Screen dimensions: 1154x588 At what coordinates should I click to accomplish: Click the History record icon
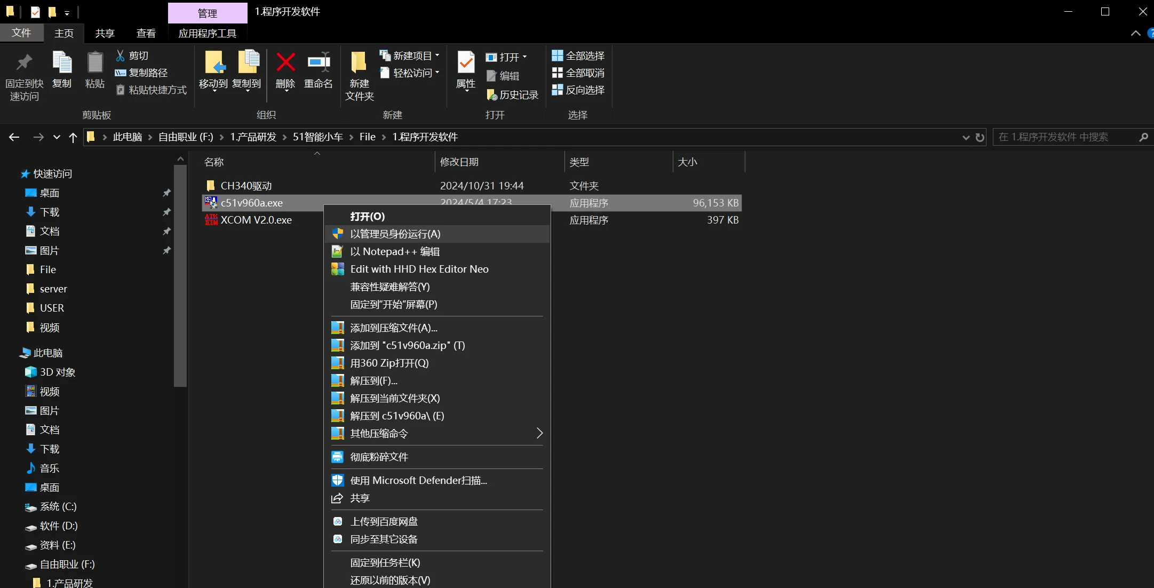[491, 95]
